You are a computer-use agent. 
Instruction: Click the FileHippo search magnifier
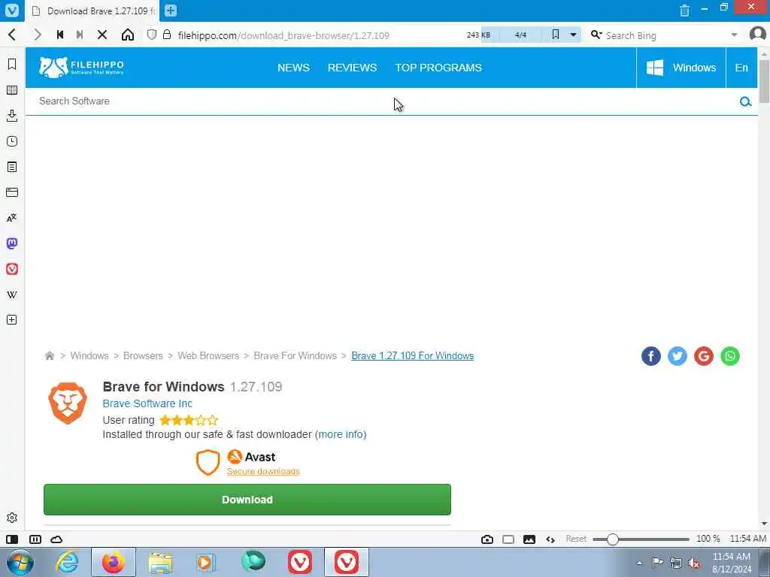tap(745, 101)
